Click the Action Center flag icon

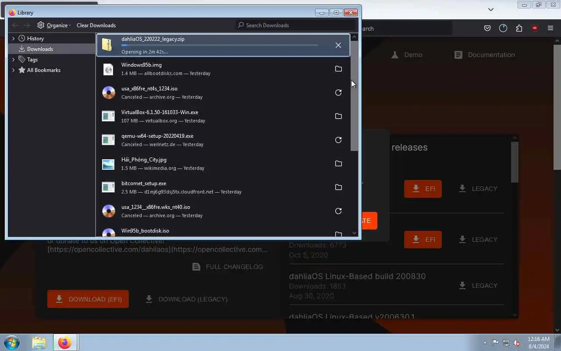click(495, 343)
